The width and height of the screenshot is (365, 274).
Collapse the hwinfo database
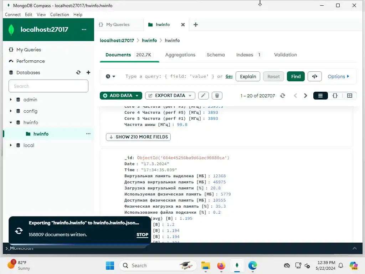[x=11, y=122]
